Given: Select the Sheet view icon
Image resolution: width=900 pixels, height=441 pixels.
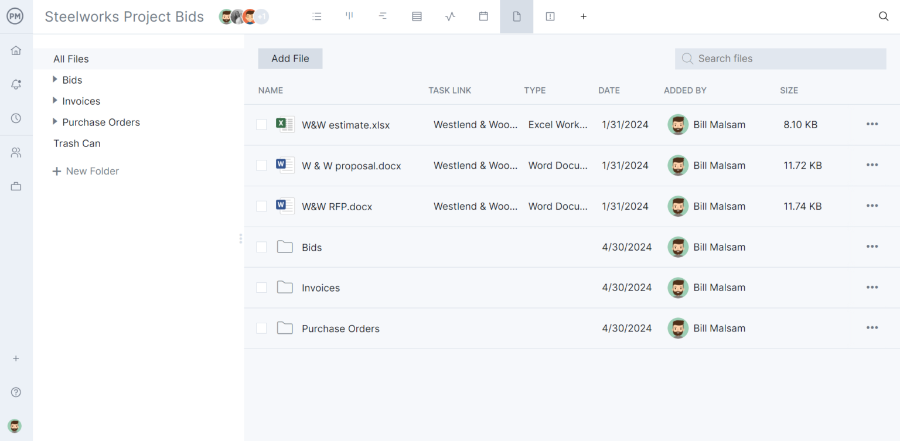Looking at the screenshot, I should coord(417,16).
